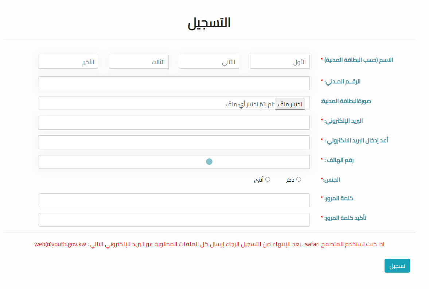Focus the civil number (الرقم المدني) input

pyautogui.click(x=174, y=83)
